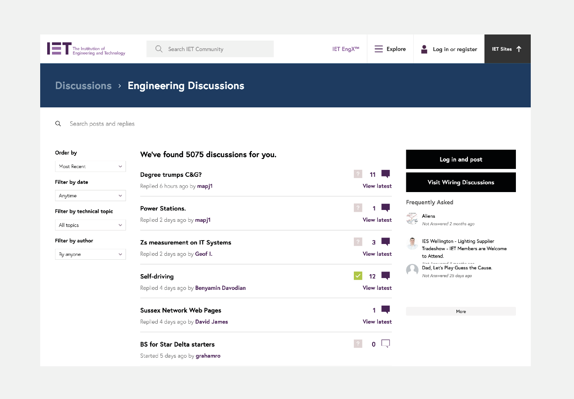Click the IES Wellington author avatar
The image size is (574, 399).
point(412,244)
